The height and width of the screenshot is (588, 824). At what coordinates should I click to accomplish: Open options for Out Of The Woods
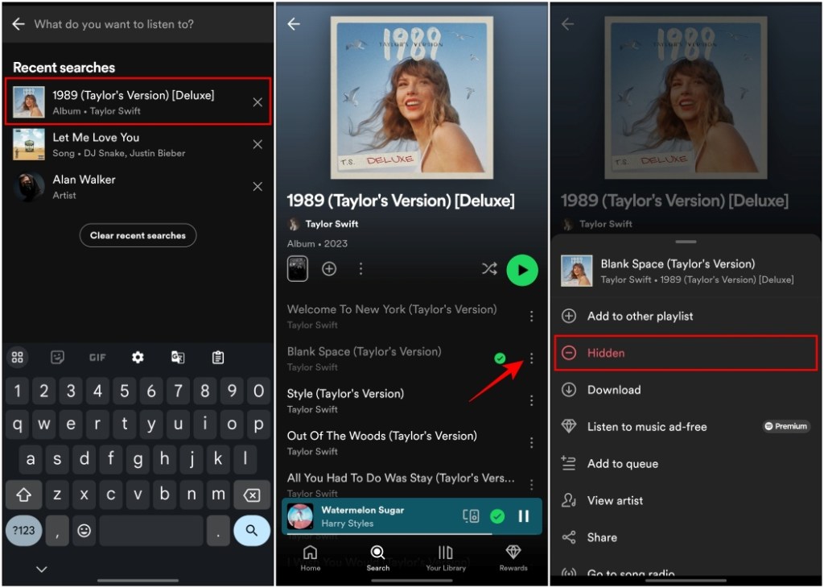tap(532, 442)
